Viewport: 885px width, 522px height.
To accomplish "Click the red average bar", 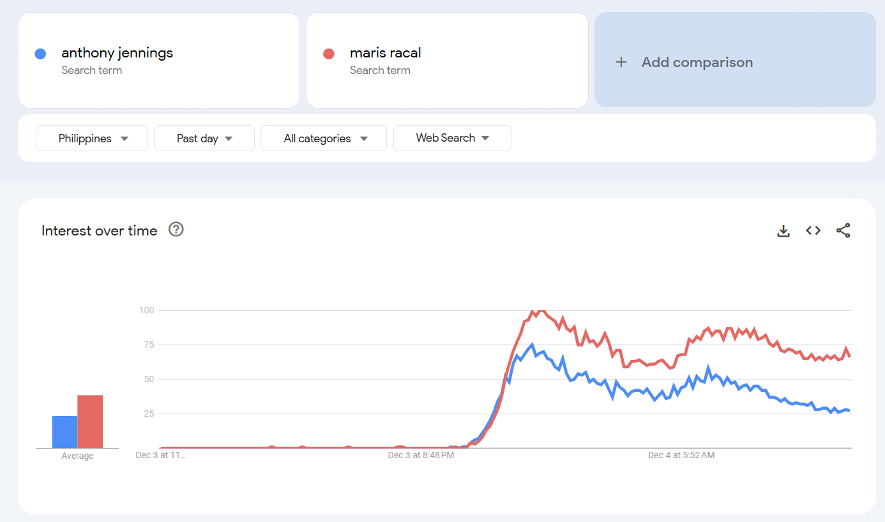I will click(x=90, y=422).
